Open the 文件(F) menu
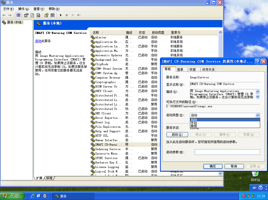Viewport: 268px width, 200px height. click(8, 9)
